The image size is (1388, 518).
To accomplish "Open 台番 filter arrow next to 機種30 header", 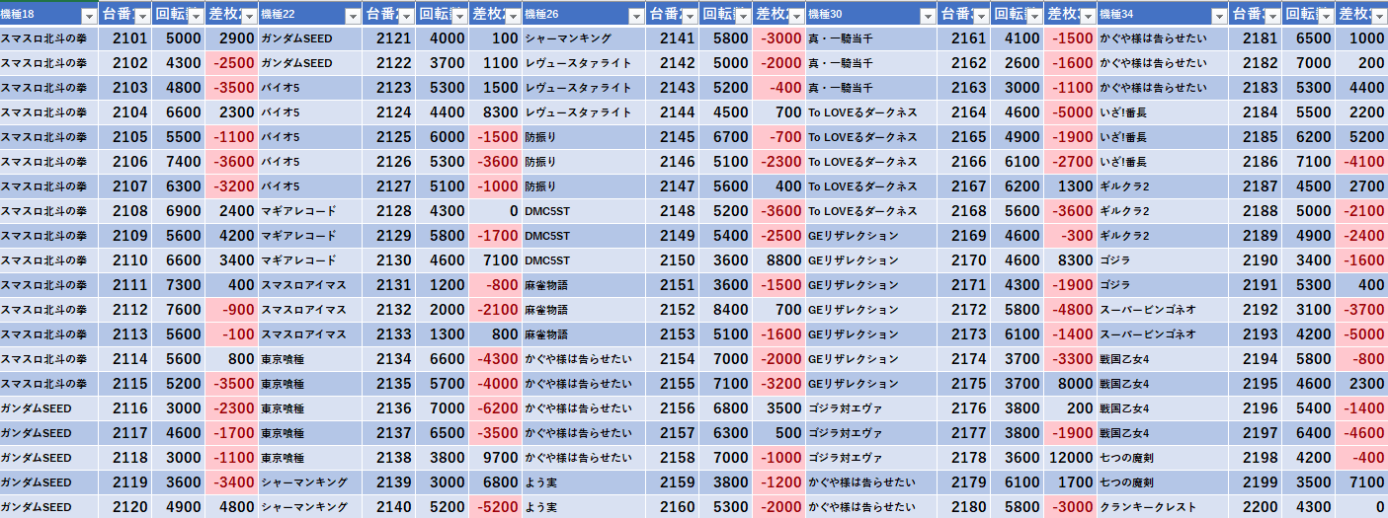I will point(980,16).
